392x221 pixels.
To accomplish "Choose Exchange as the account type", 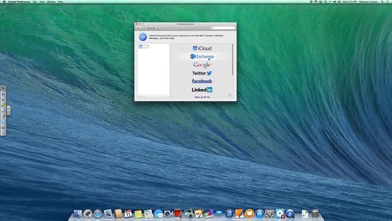I will click(202, 56).
